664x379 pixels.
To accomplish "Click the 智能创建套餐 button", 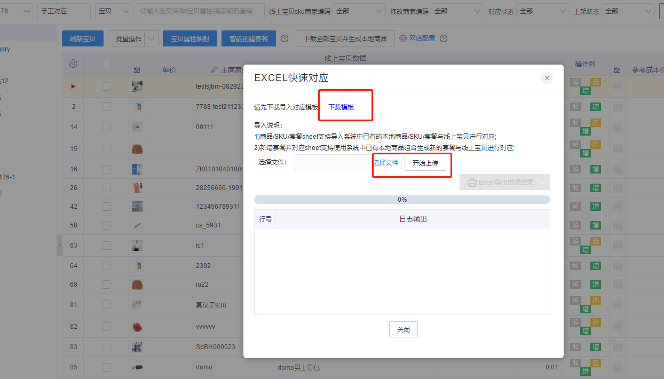I will 249,38.
